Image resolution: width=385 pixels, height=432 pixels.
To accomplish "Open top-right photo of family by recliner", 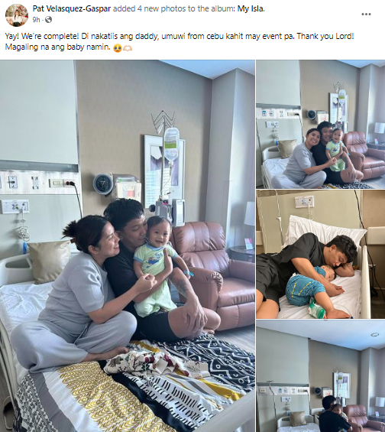I will [x=321, y=124].
